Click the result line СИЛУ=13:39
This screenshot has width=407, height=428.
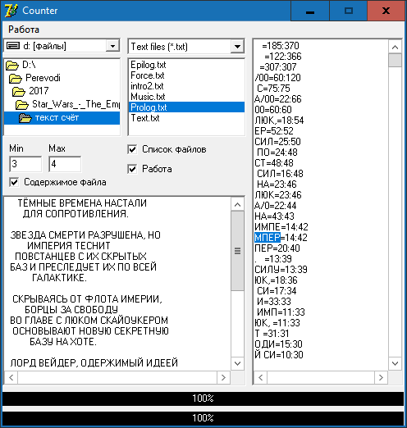(x=281, y=270)
